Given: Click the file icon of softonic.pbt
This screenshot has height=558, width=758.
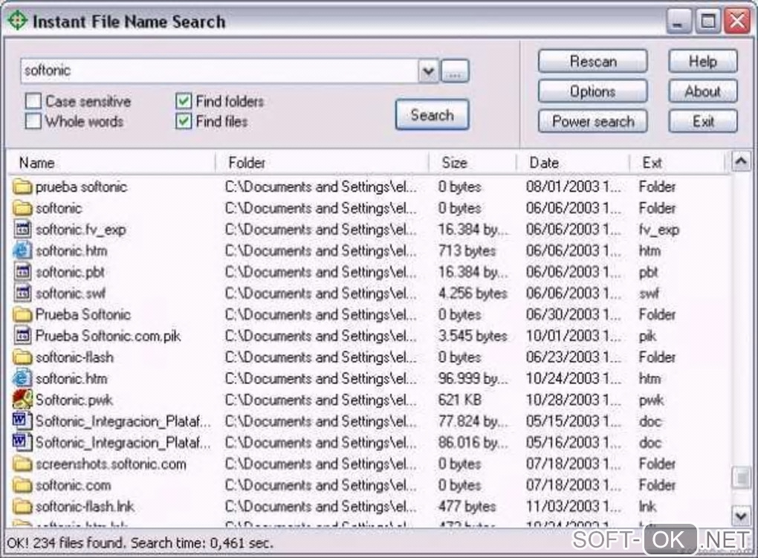Looking at the screenshot, I should point(22,272).
